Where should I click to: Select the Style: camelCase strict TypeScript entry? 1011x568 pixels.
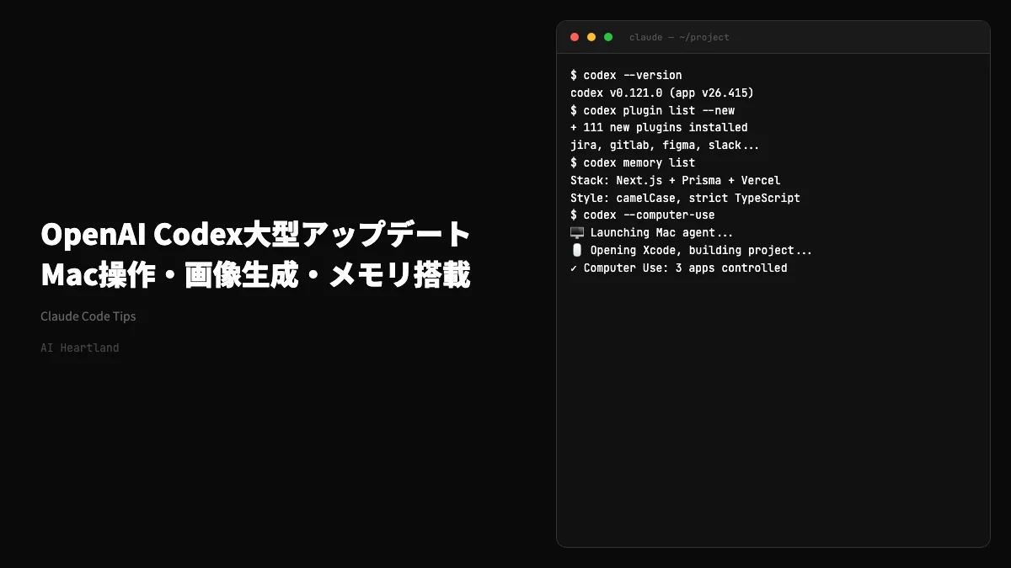685,198
